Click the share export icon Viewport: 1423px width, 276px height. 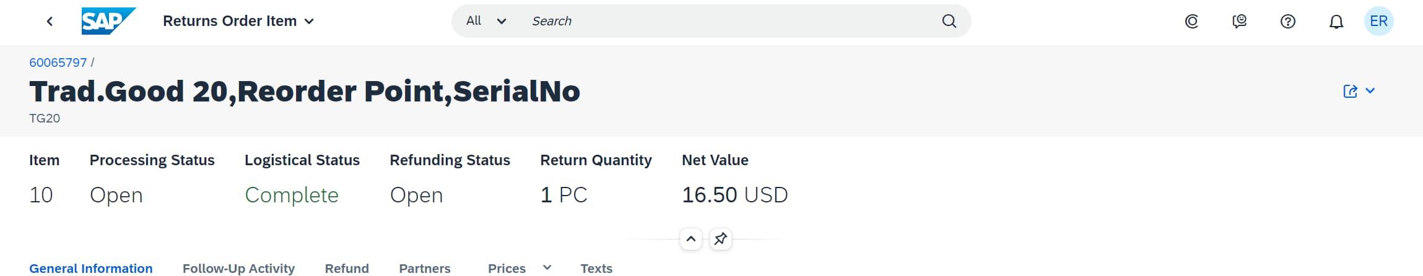pos(1350,92)
